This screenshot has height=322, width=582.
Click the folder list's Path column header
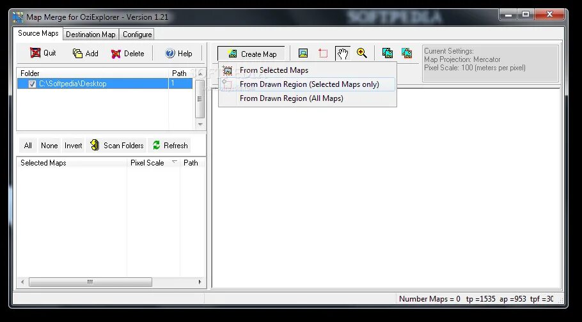click(x=182, y=73)
